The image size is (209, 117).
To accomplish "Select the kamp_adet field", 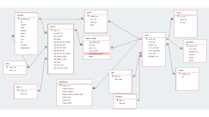I will pos(67,103).
